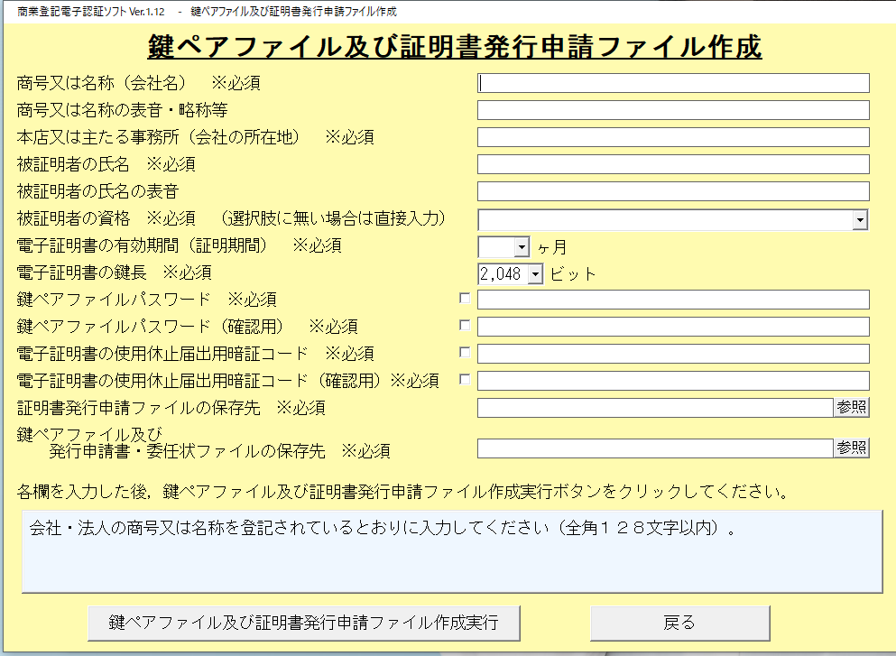Click the 使用休止届出用暗証コード input box
896x656 pixels.
click(x=672, y=354)
